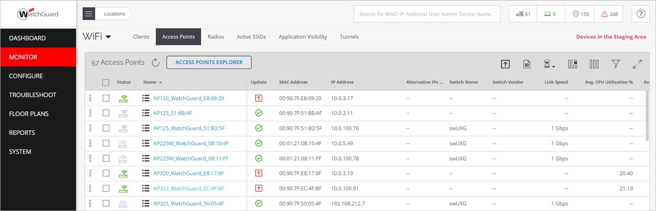
Task: Open the hourglass time filter dropdown
Action: click(549, 64)
